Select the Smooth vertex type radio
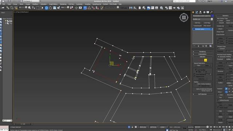 click(x=218, y=23)
